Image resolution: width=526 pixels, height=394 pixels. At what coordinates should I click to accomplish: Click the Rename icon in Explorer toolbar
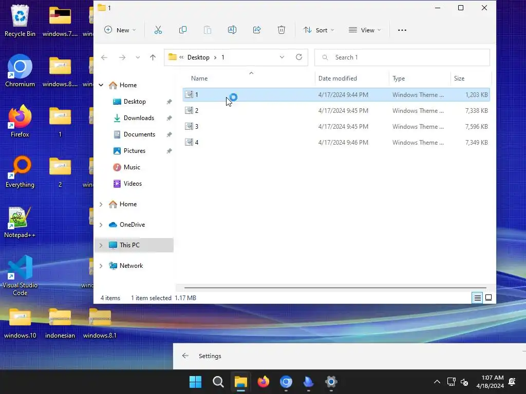click(232, 30)
